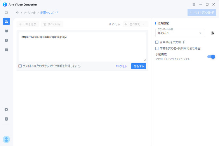Viewport: 219px width, 146px height.
Task: Open the help question mark icon
Action: [x=6, y=119]
